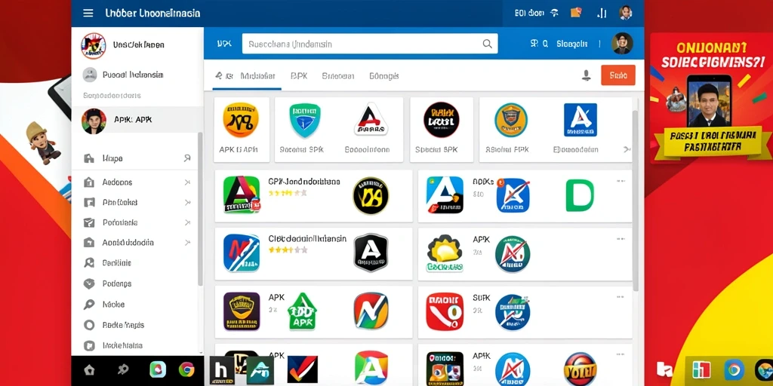773x386 pixels.
Task: Click the Chrome icon in the left taskbar
Action: click(x=186, y=369)
